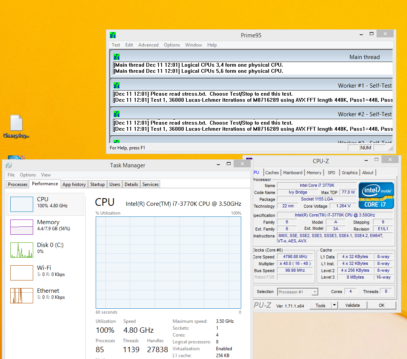Click the Bus Speed 99.98 MHz field
Image resolution: width=407 pixels, height=359 pixels.
pyautogui.click(x=295, y=270)
